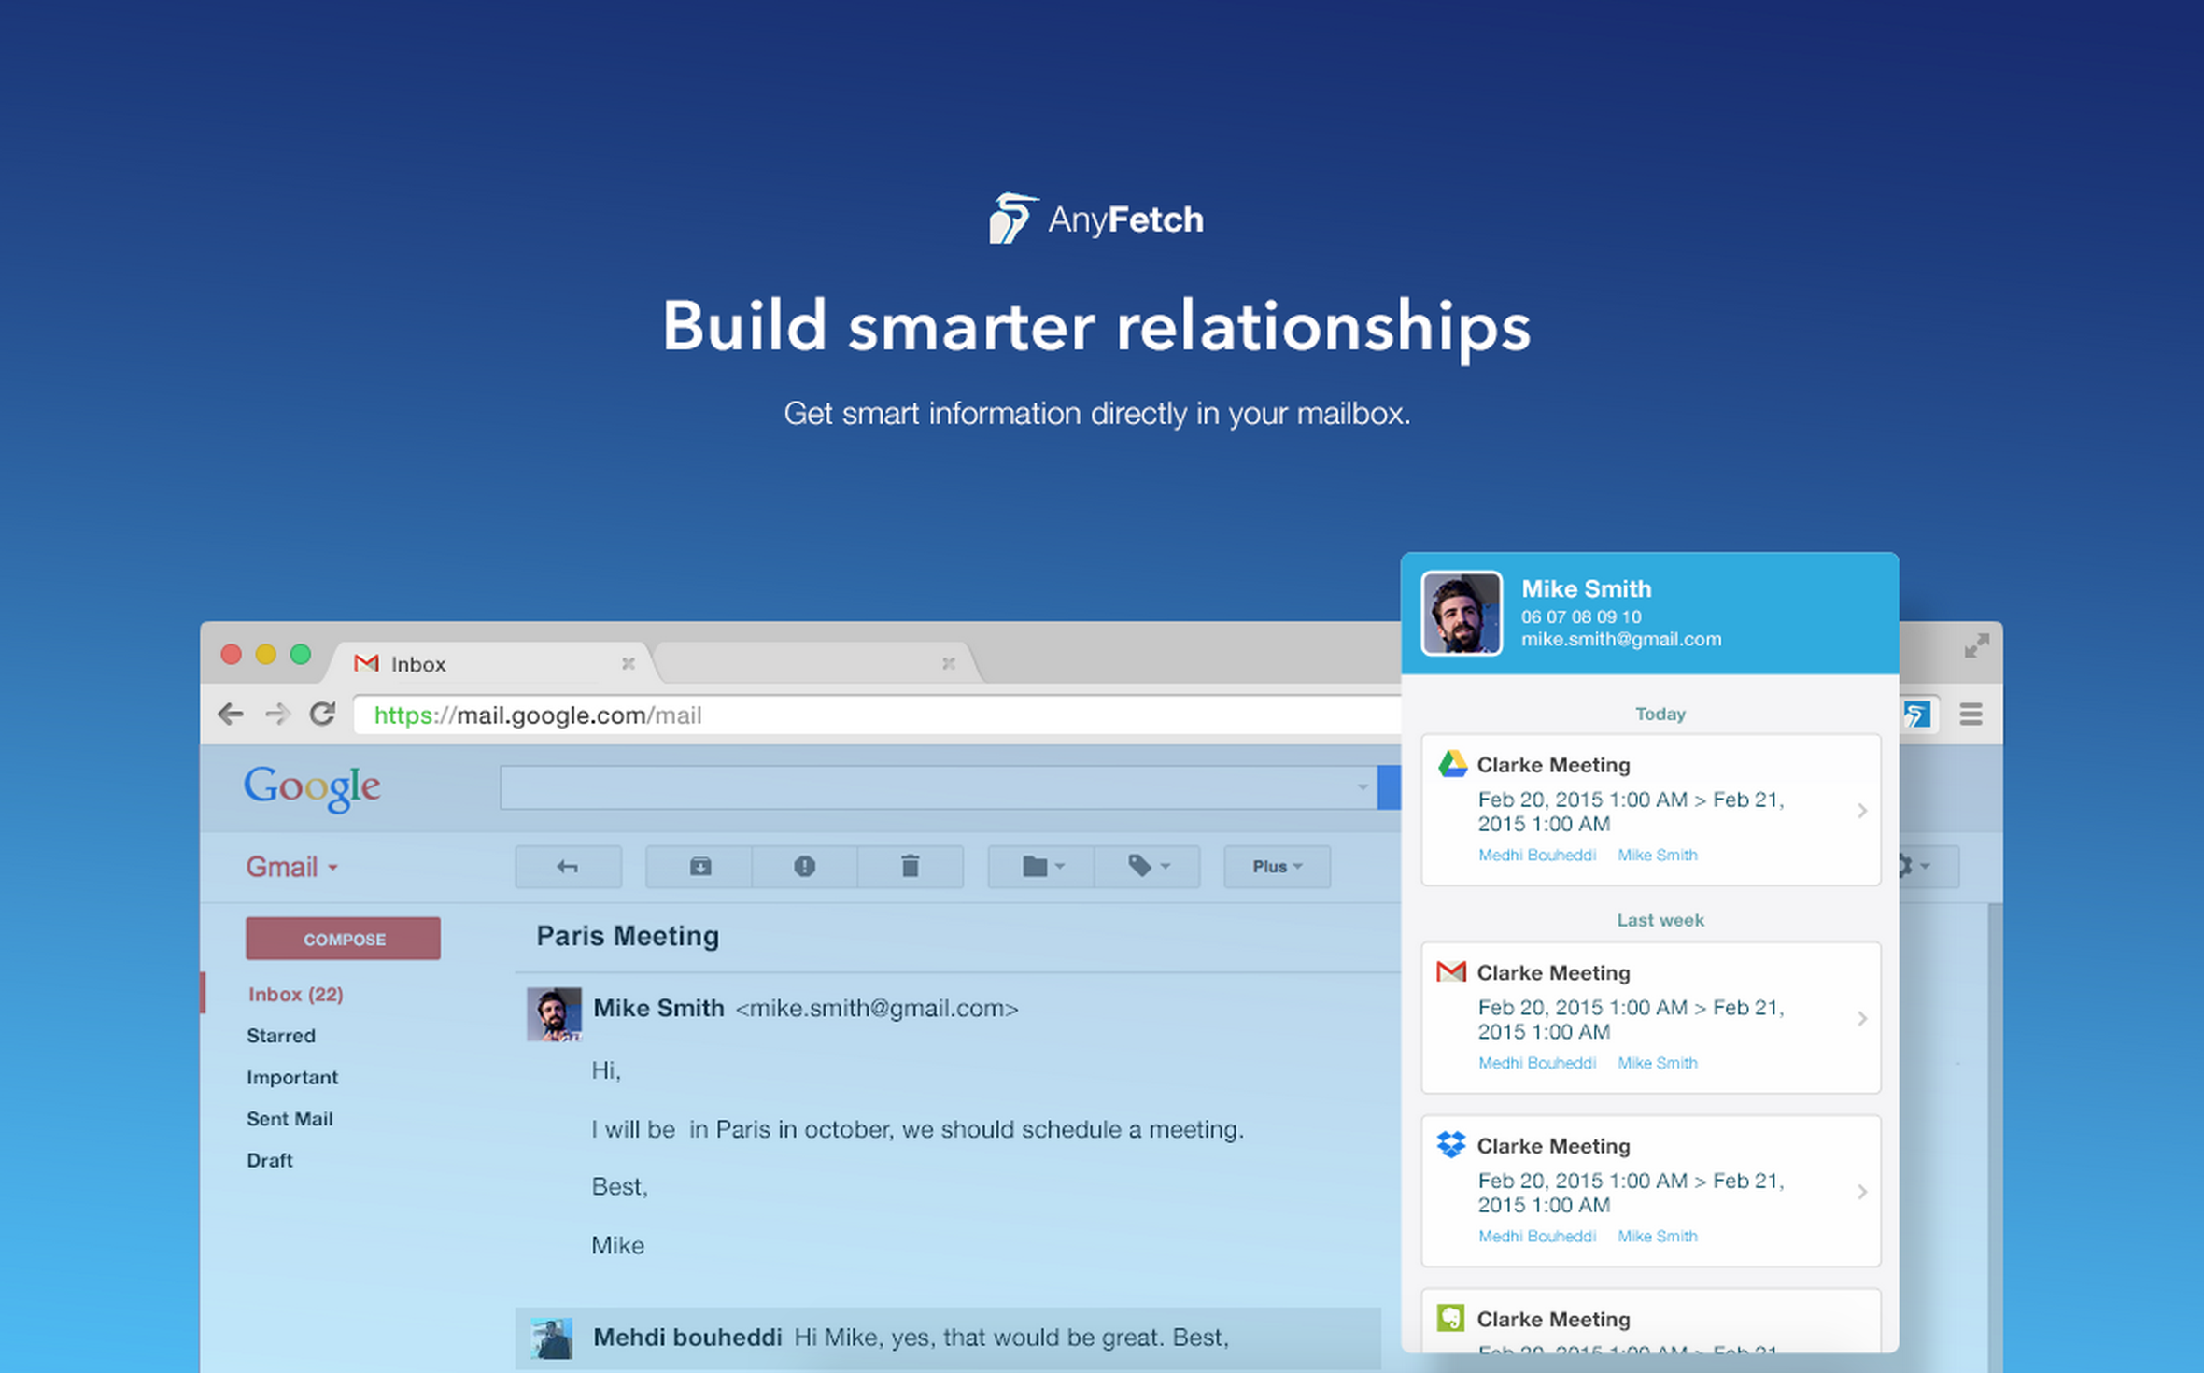The image size is (2204, 1373).
Task: Click the reply back arrow button
Action: [568, 867]
